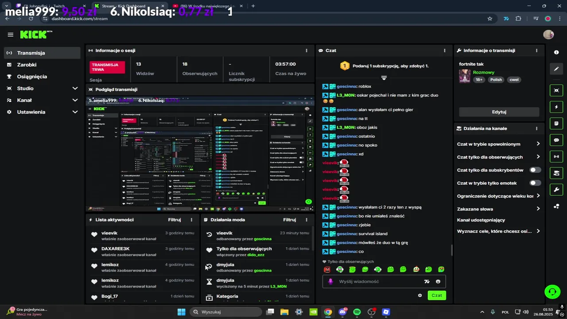Toggle the wrench widget icon in sidebar
The width and height of the screenshot is (567, 319).
pos(556,190)
